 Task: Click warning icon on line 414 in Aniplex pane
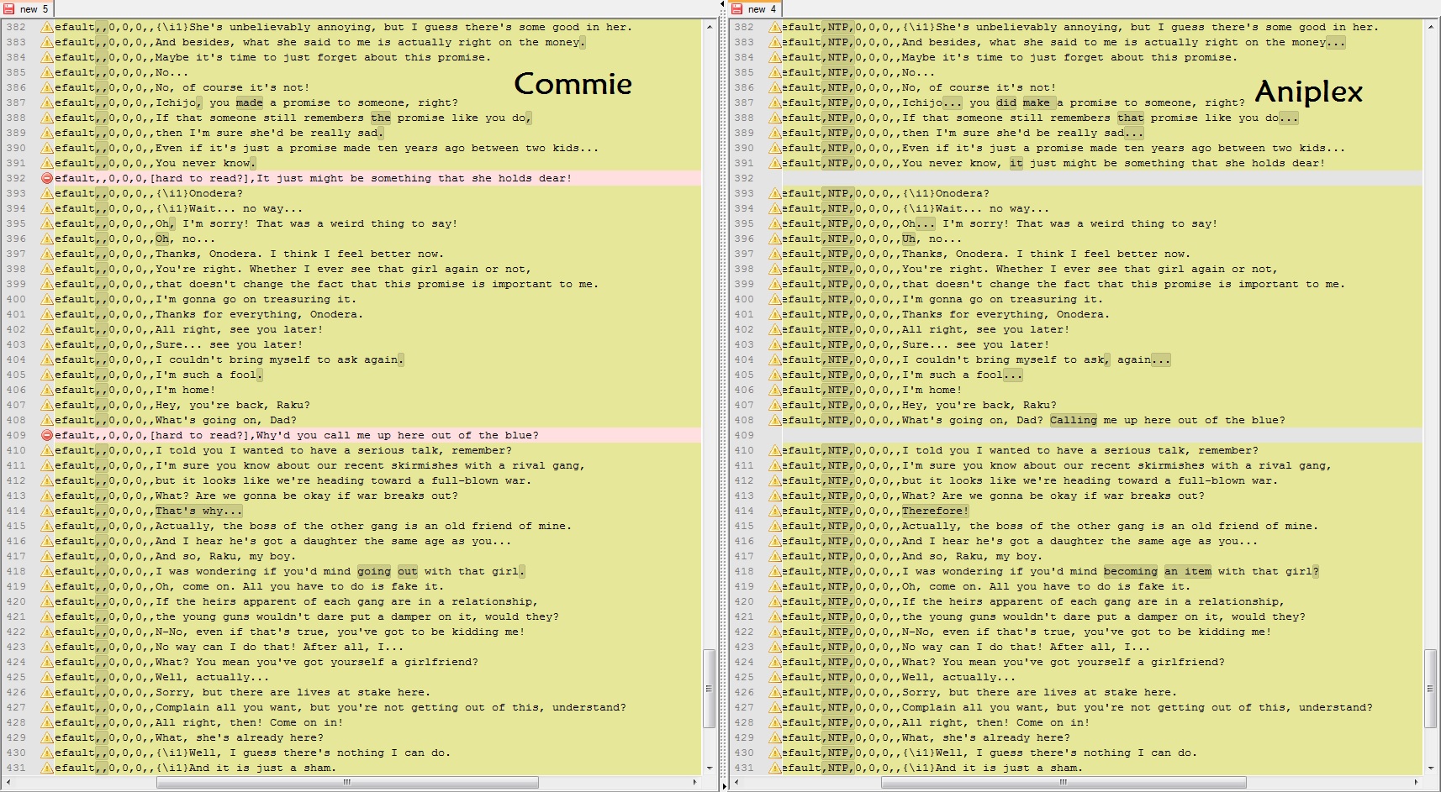(x=774, y=511)
